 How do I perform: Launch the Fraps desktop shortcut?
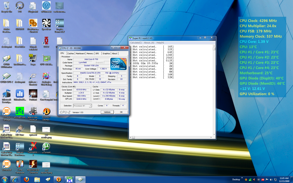(x=33, y=60)
